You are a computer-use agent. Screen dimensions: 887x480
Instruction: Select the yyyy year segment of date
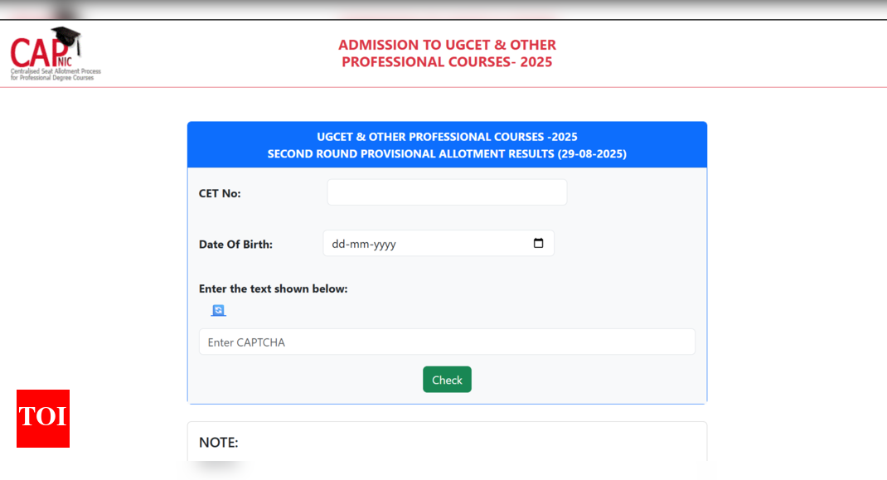[384, 244]
